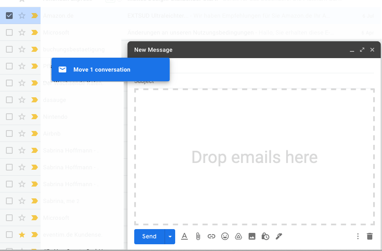Open compose more options with three dots
382x251 pixels.
pos(358,236)
